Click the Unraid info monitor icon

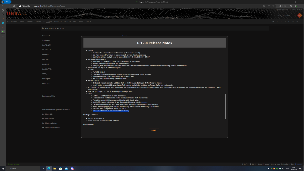pyautogui.click(x=289, y=22)
